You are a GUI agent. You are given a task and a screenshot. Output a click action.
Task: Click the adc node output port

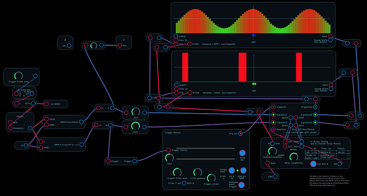click(69, 46)
